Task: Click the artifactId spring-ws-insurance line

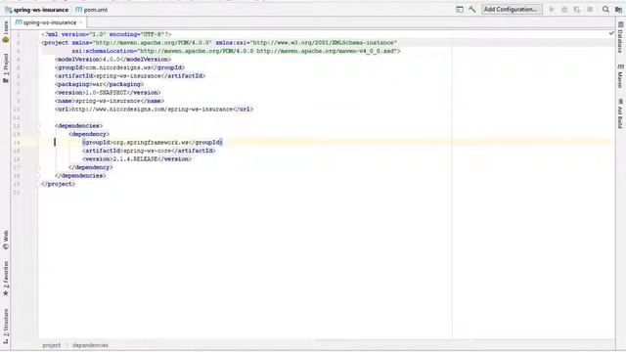Action: 130,76
